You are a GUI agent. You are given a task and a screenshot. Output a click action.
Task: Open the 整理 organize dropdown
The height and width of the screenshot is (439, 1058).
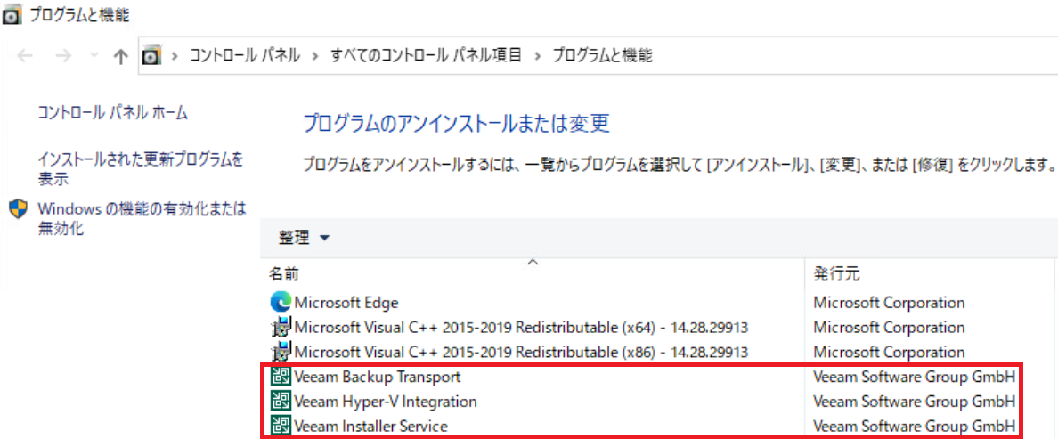tap(304, 238)
